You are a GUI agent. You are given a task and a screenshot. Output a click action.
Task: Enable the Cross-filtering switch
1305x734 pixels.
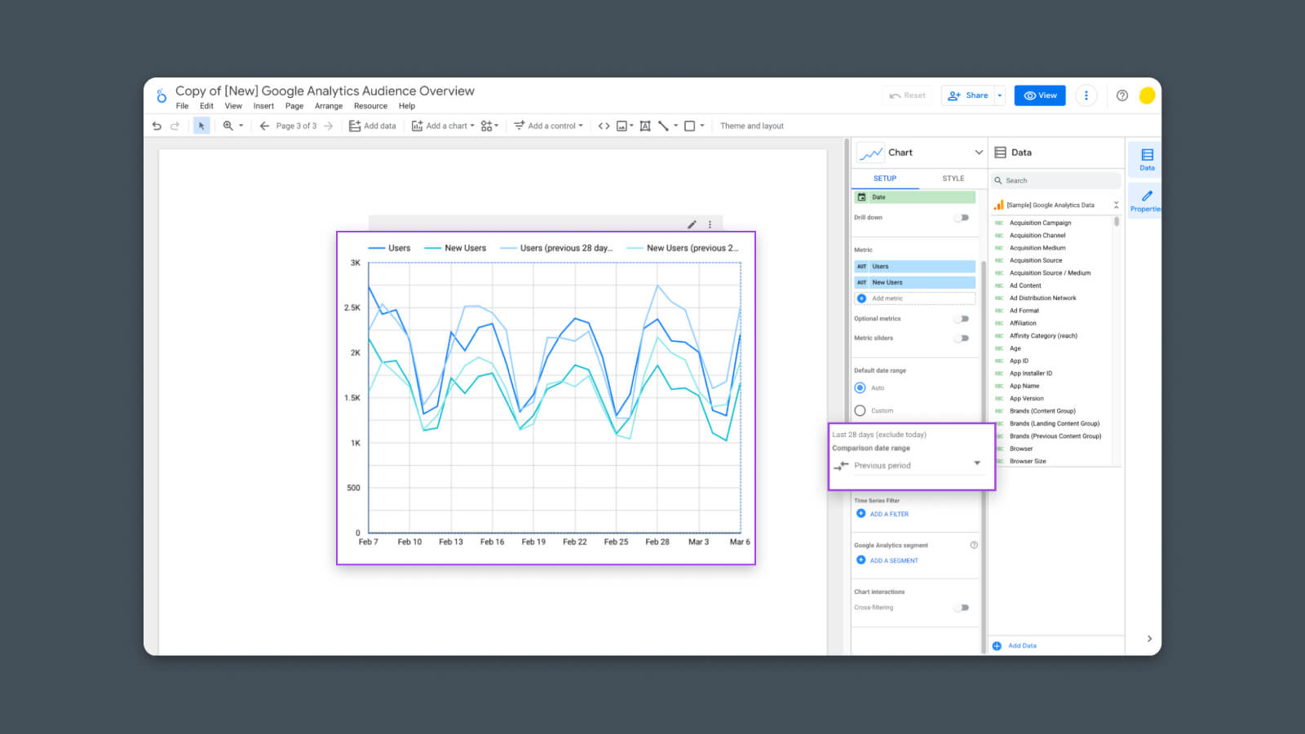962,608
